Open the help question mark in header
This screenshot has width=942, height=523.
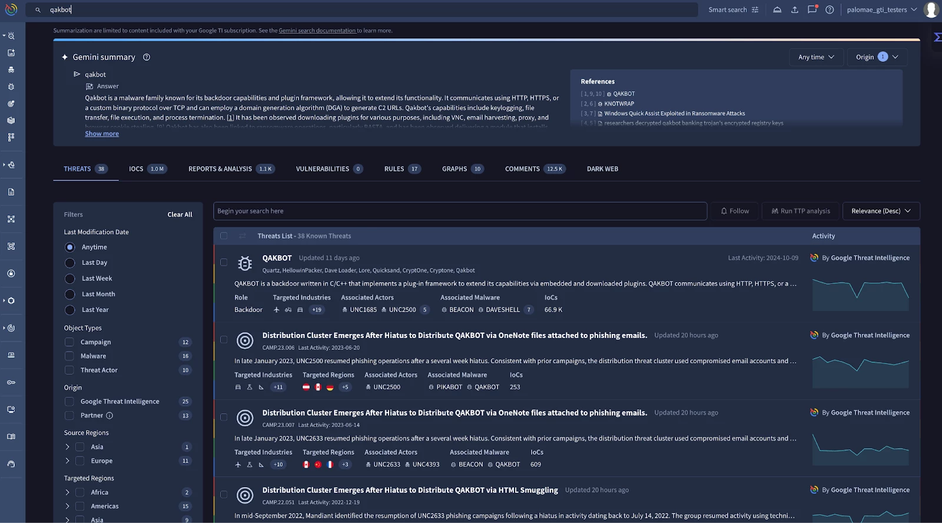pos(830,9)
